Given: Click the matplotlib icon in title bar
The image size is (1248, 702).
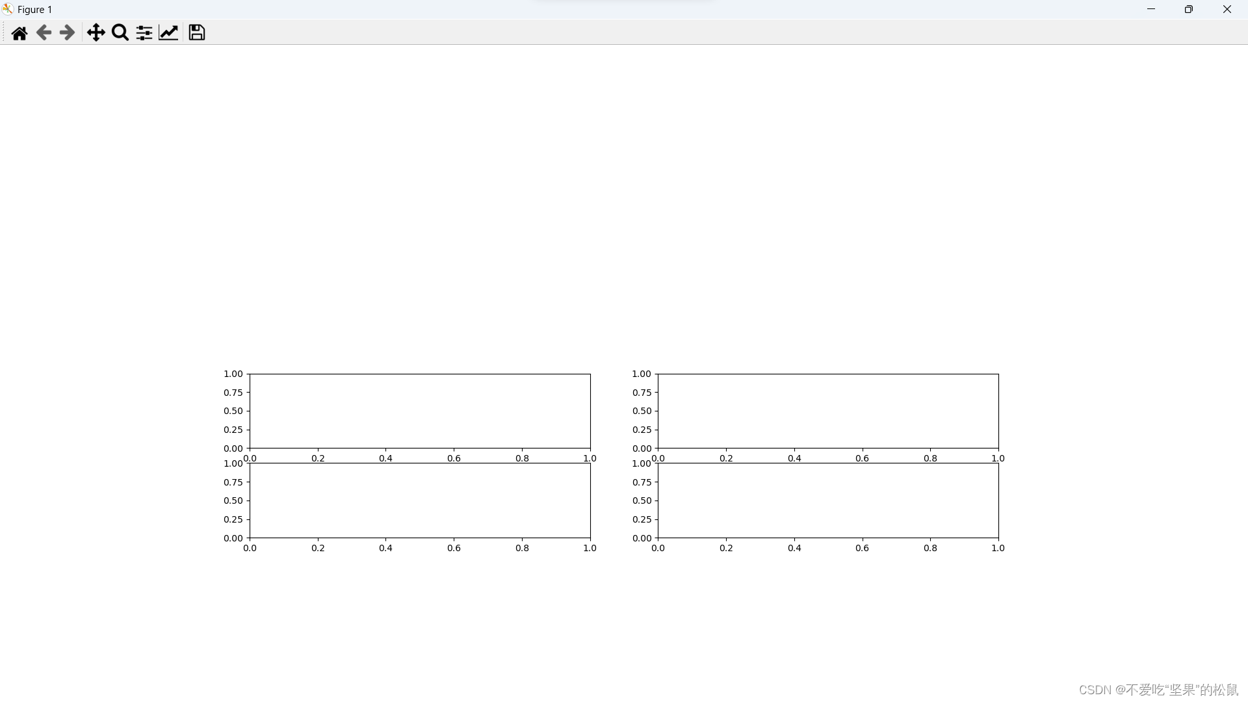Looking at the screenshot, I should (x=8, y=9).
